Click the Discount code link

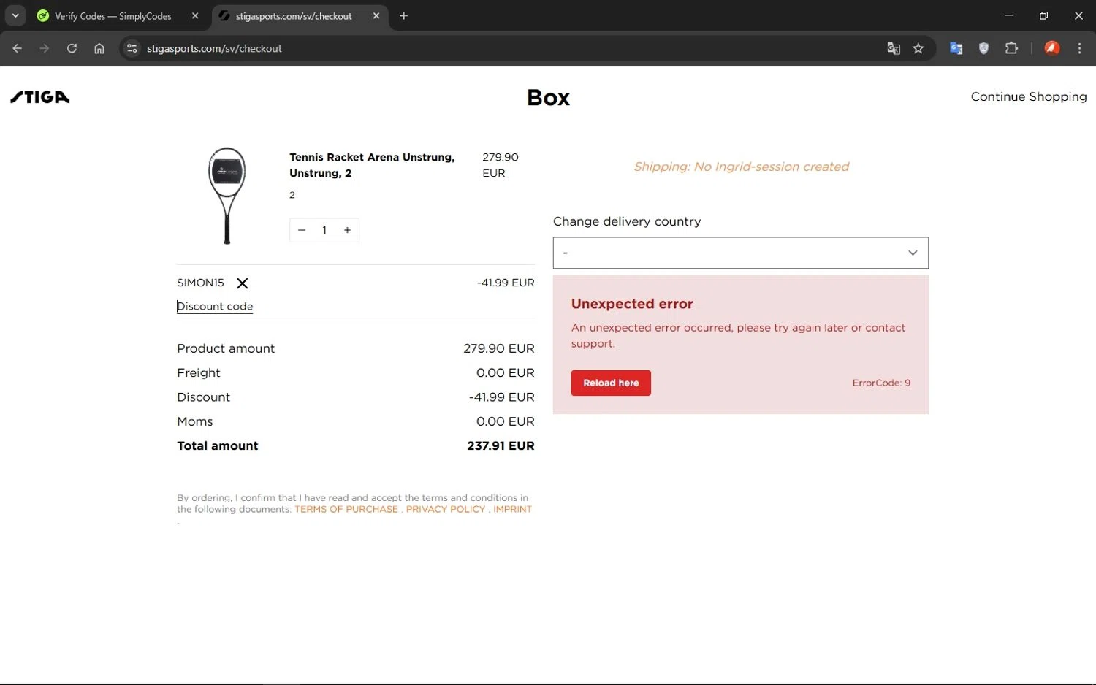pyautogui.click(x=215, y=307)
